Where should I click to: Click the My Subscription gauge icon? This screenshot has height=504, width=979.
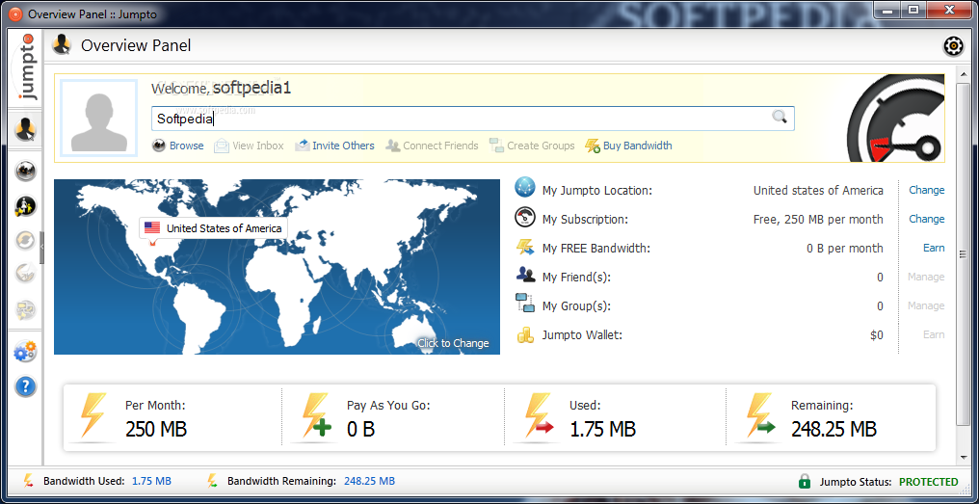525,218
